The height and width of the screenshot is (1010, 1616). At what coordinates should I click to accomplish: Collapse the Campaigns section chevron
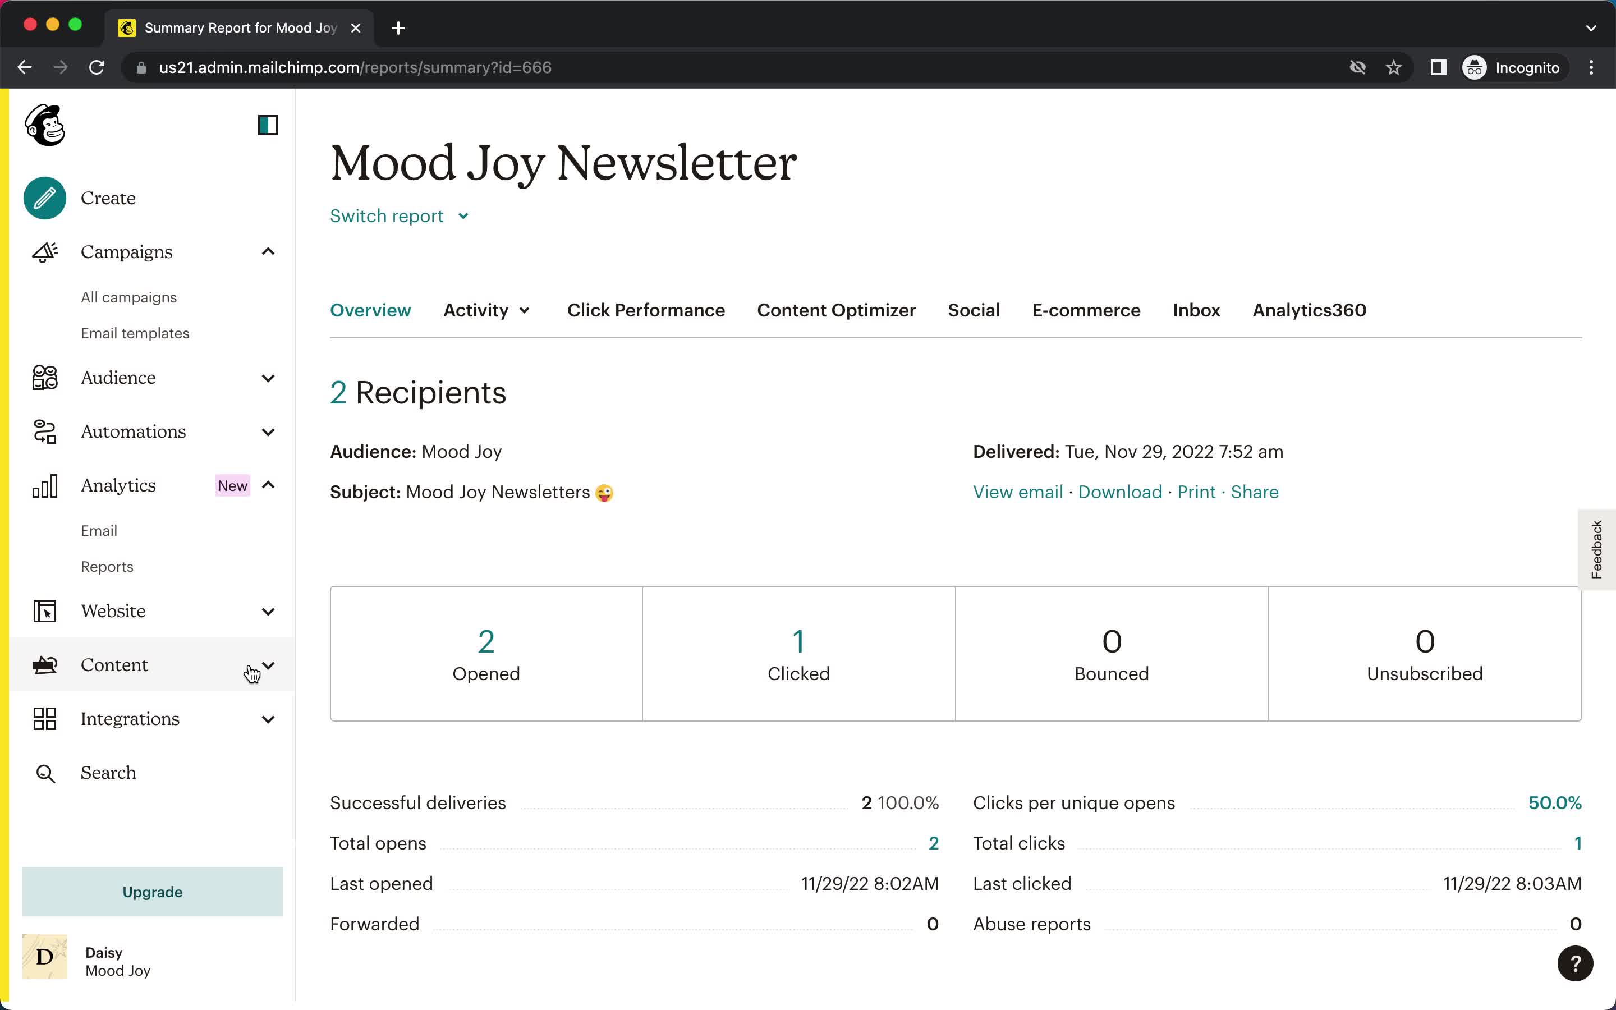(x=268, y=252)
